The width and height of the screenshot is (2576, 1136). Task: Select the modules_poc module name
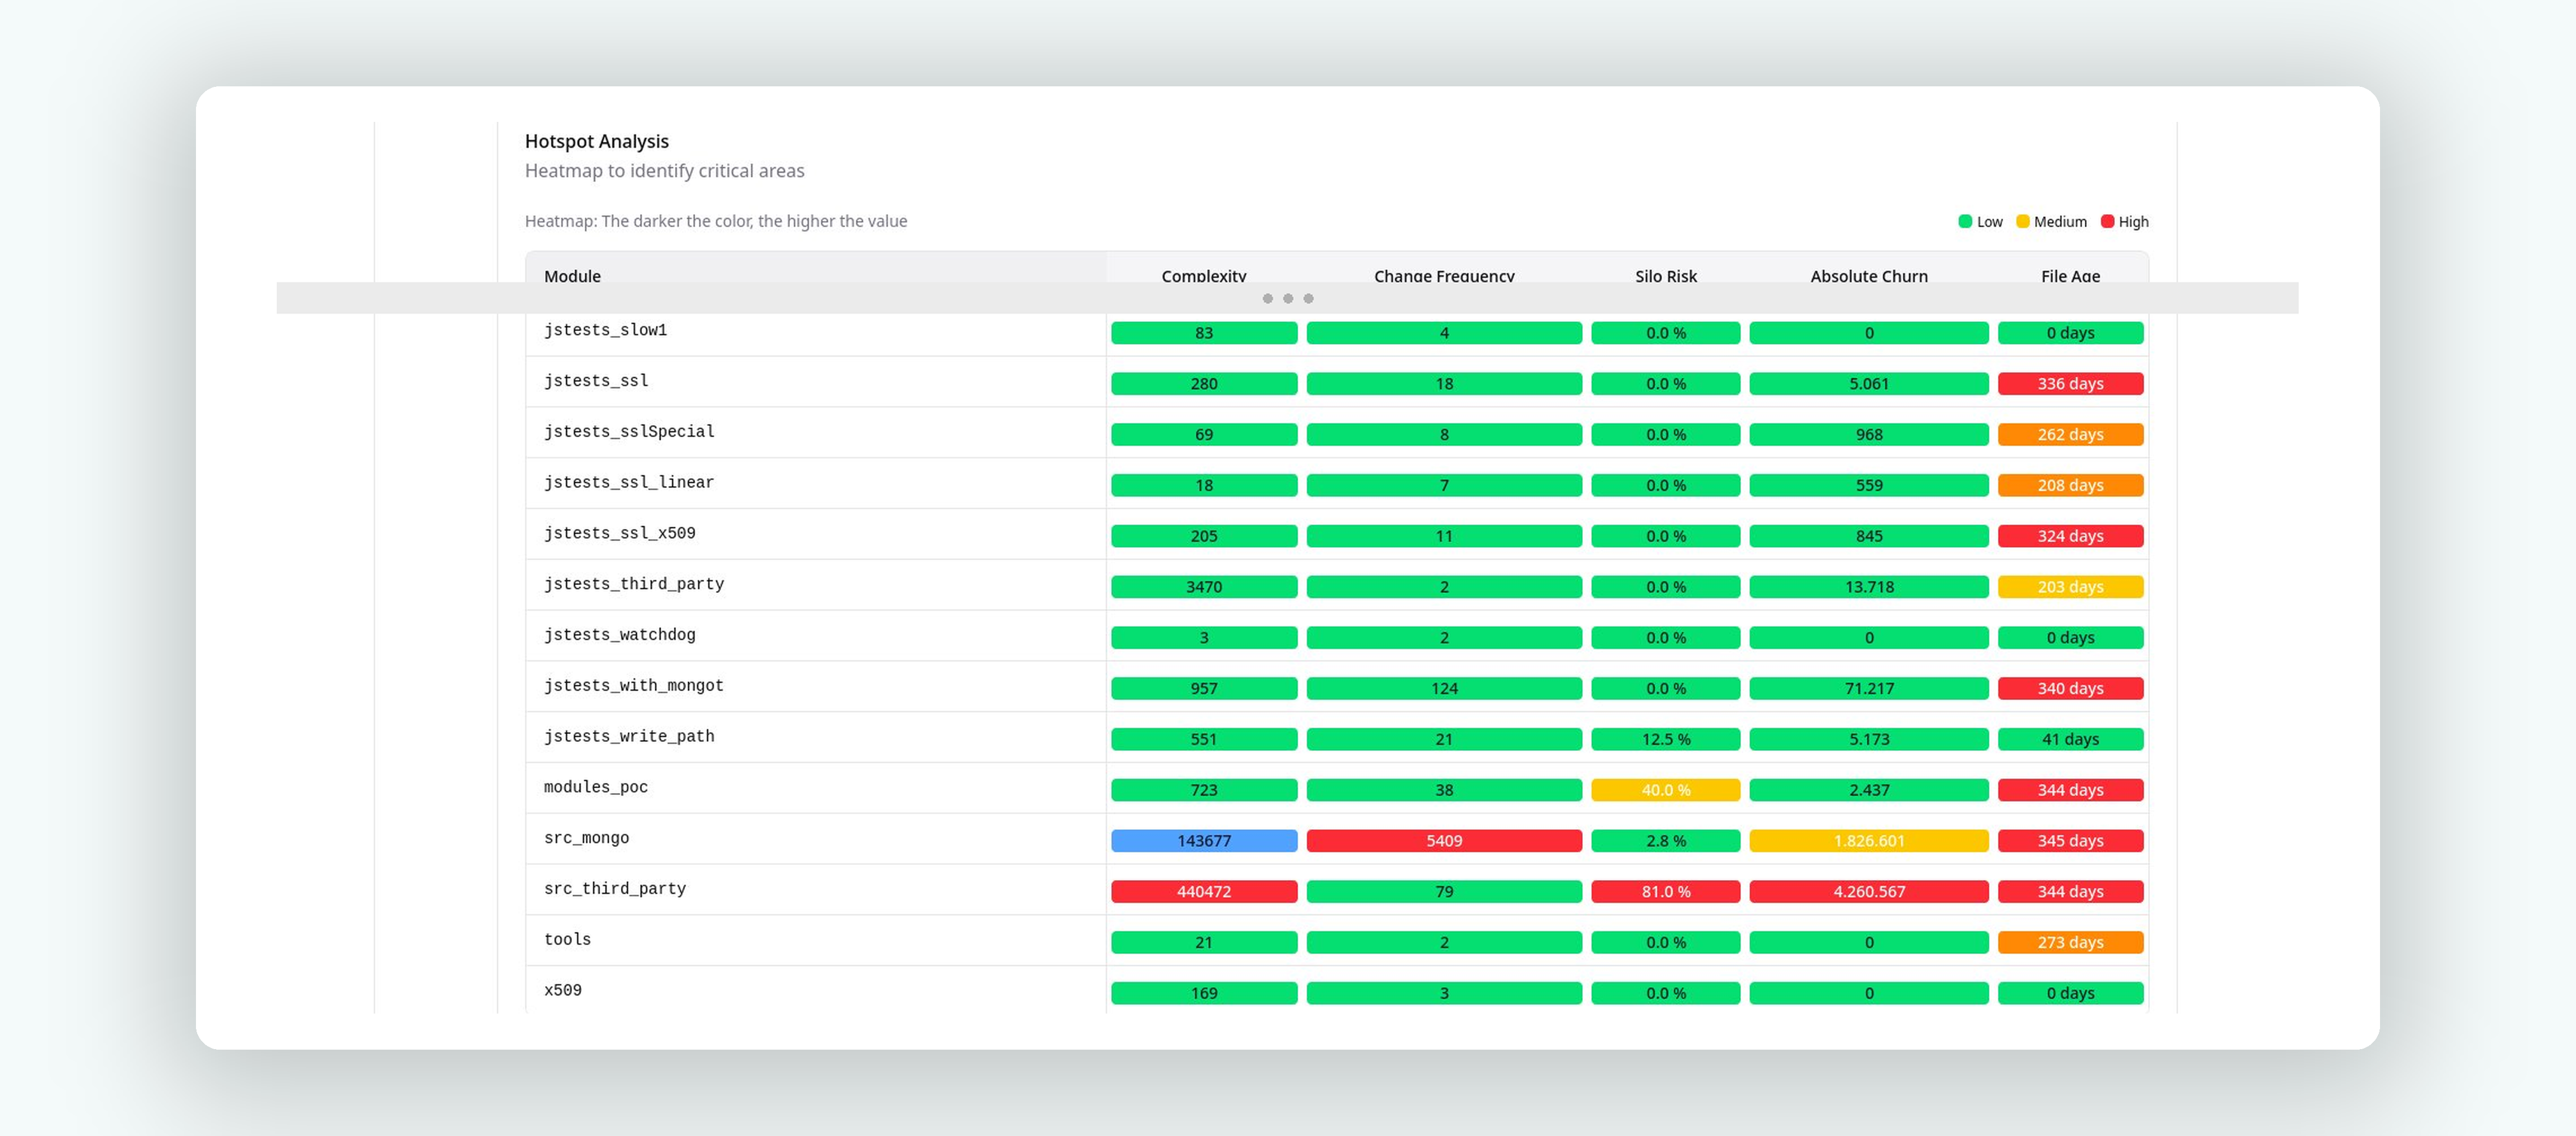(x=596, y=787)
